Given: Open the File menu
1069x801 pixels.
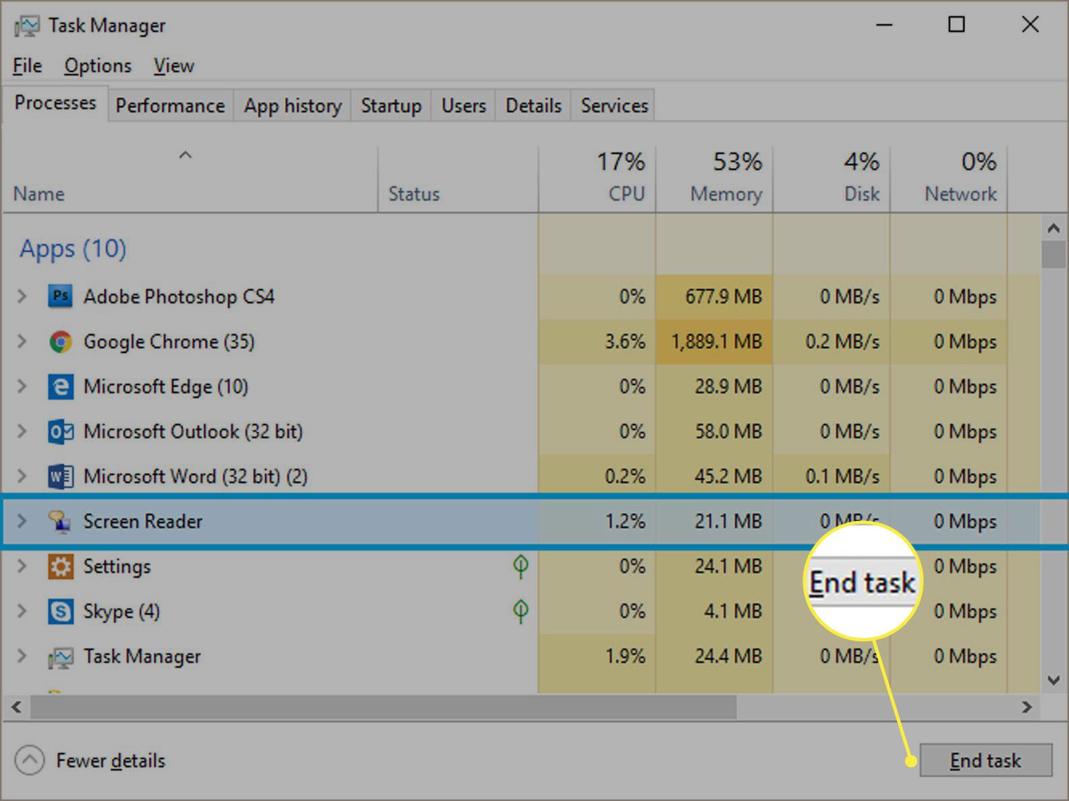Looking at the screenshot, I should [x=27, y=65].
